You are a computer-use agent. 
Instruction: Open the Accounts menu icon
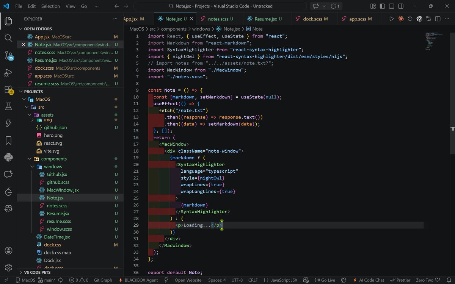8,251
